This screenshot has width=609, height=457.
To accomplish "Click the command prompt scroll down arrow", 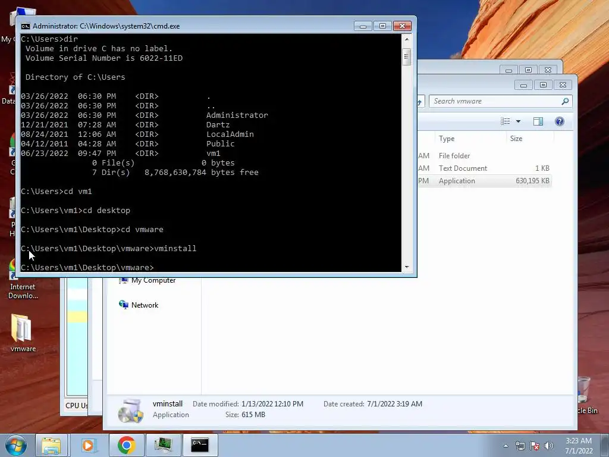I will 407,267.
